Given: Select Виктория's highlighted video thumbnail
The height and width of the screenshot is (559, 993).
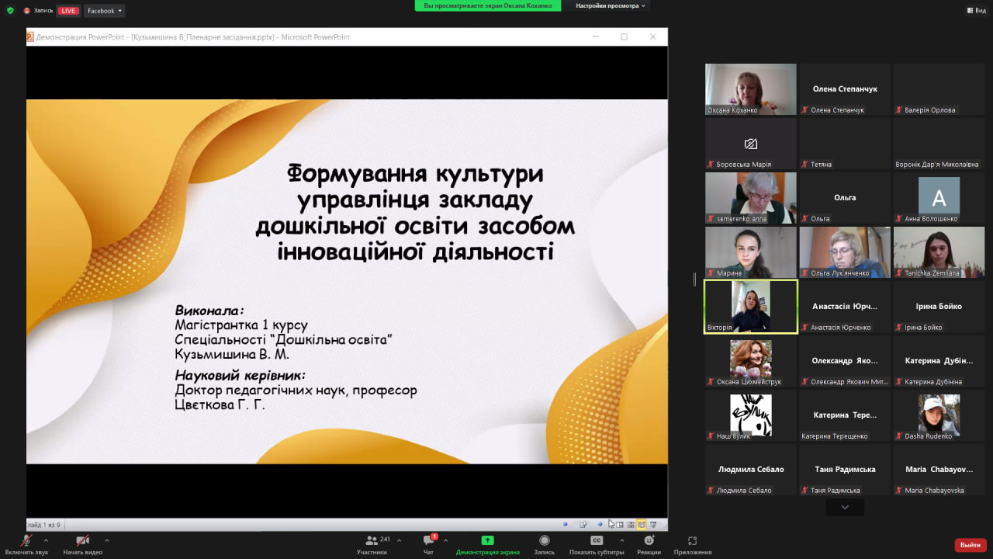Looking at the screenshot, I should (750, 306).
